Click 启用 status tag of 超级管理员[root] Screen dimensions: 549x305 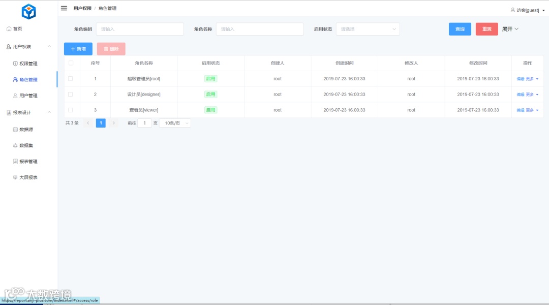(211, 79)
